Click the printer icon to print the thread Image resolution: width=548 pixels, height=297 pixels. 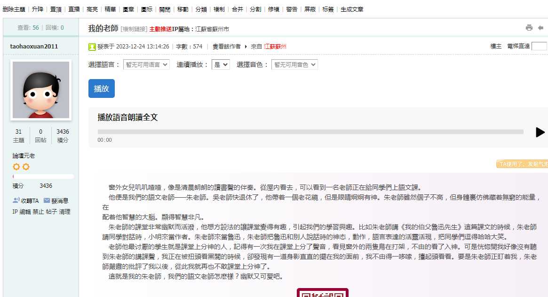530,28
